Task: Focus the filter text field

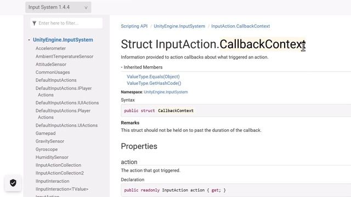Action: [x=66, y=23]
